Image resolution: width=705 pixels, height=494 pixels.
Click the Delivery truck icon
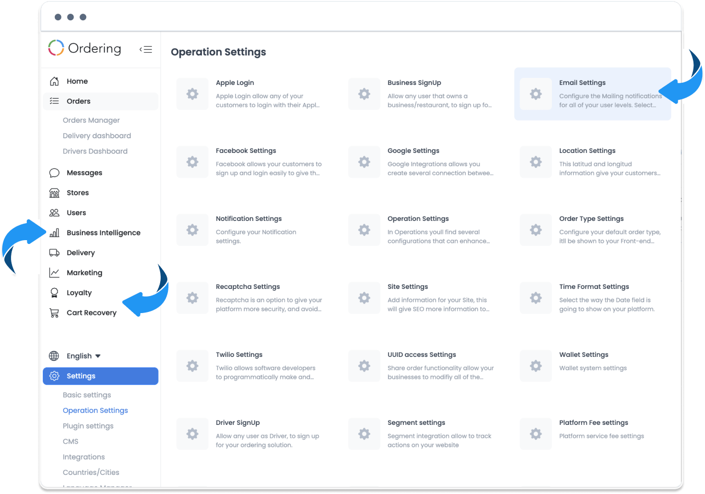pos(54,253)
